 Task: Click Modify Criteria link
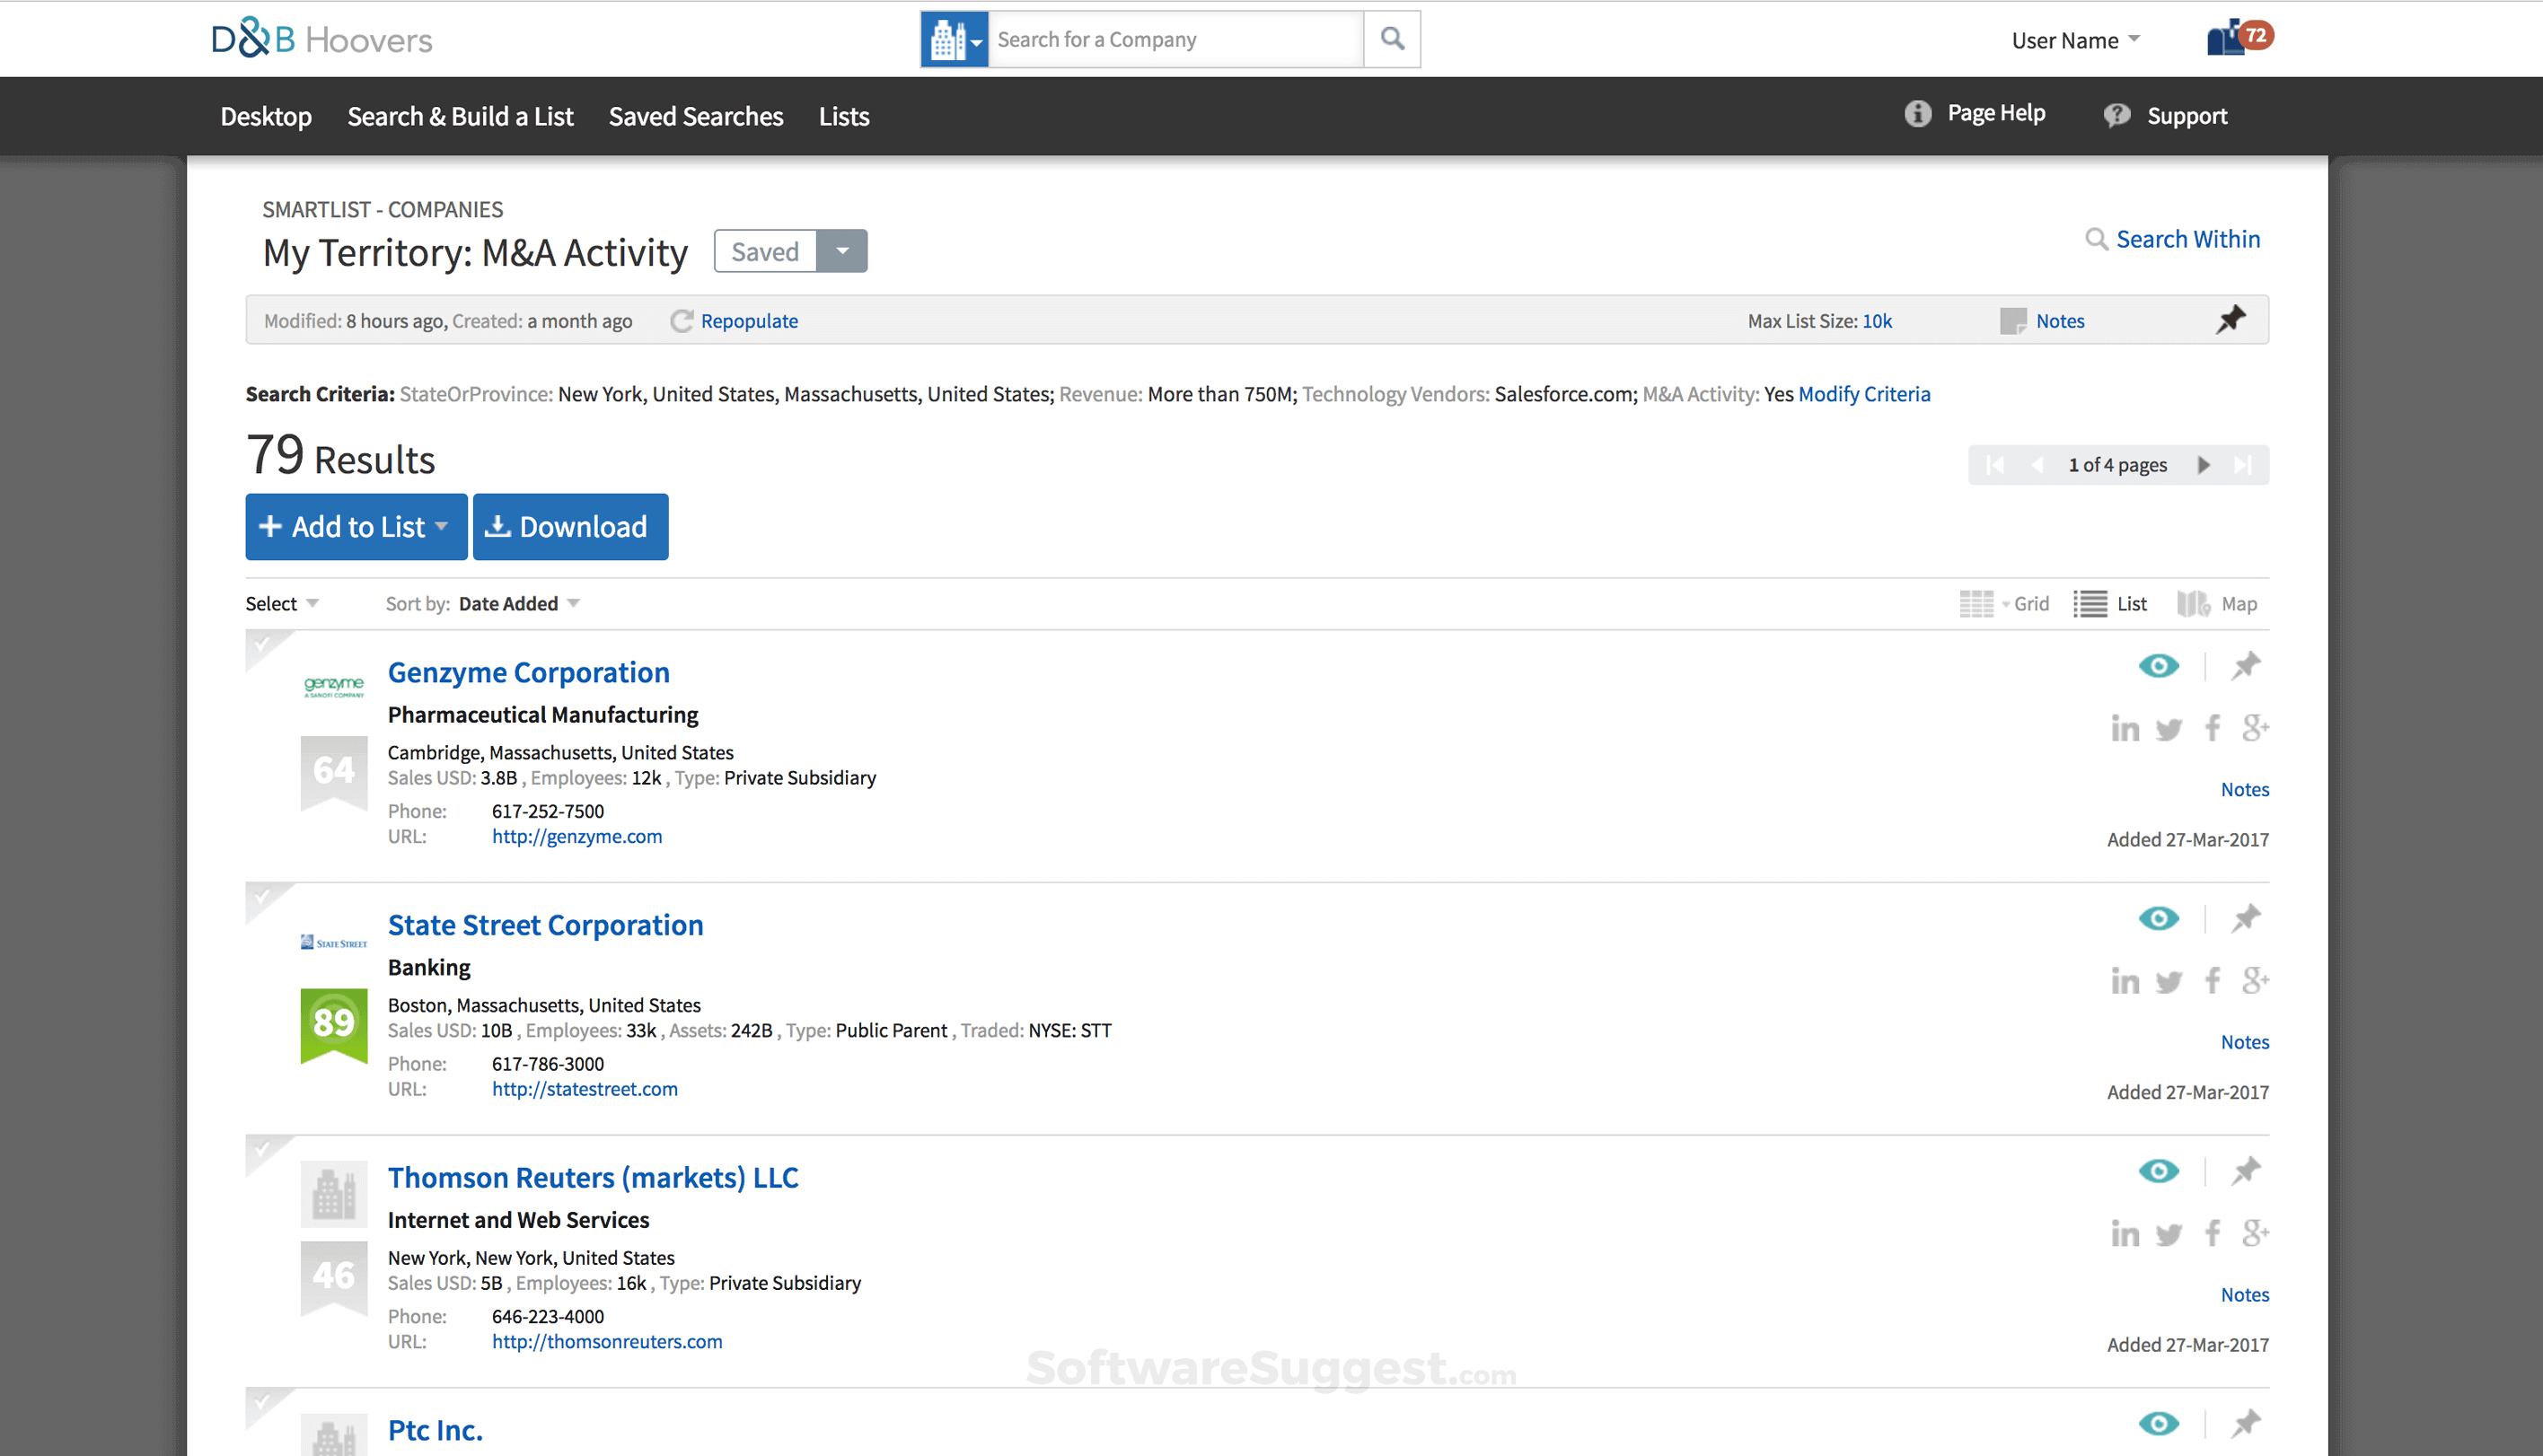click(x=1864, y=394)
